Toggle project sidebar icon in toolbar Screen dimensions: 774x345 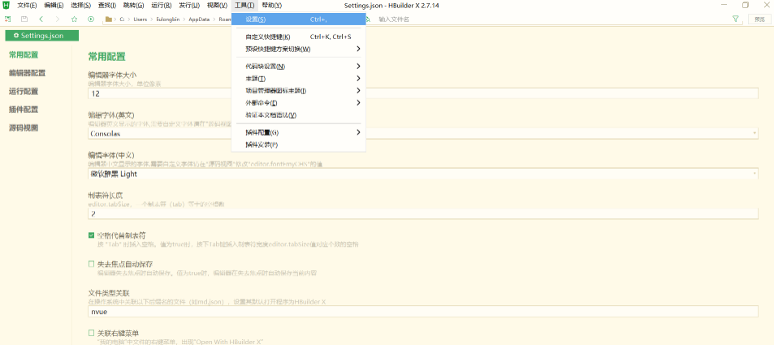[8, 19]
